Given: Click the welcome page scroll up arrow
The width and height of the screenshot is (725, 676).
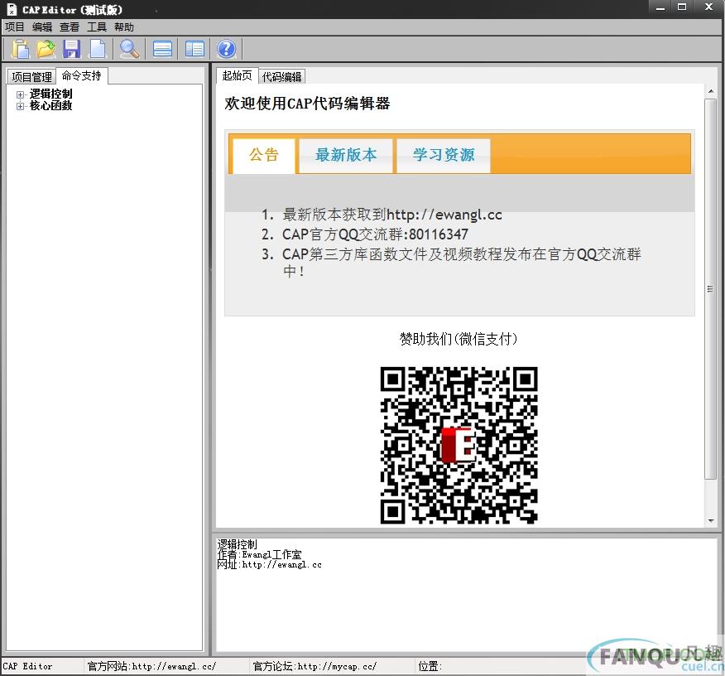Looking at the screenshot, I should 711,91.
